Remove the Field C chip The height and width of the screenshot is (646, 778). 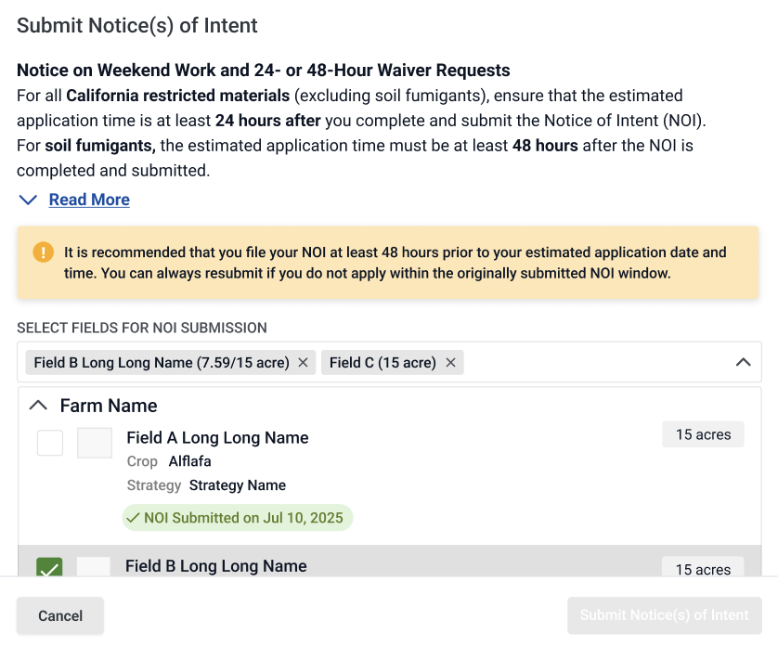(x=450, y=363)
